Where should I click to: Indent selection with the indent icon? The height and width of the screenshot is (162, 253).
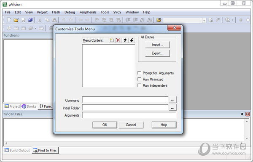click(128, 20)
